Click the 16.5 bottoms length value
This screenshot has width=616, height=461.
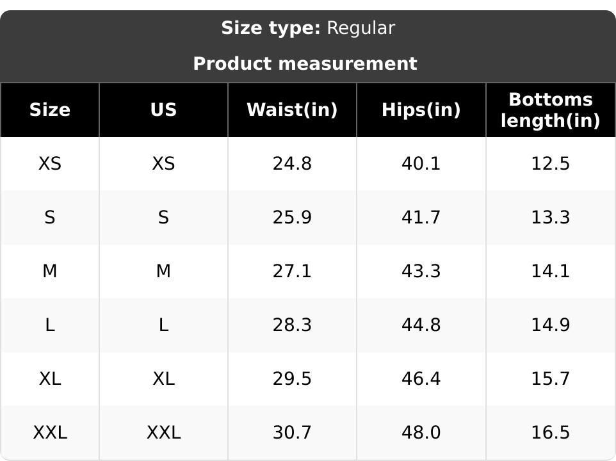(x=550, y=433)
